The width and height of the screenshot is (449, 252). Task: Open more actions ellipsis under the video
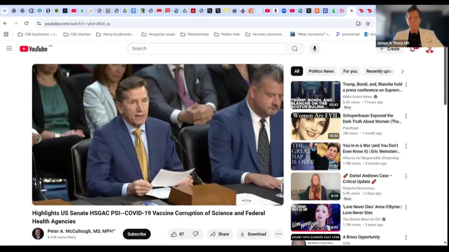(x=279, y=234)
